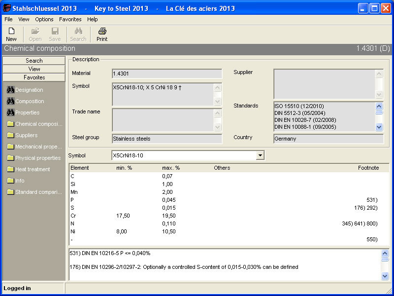Select the Si element row
This screenshot has width=394, height=296.
point(229,184)
